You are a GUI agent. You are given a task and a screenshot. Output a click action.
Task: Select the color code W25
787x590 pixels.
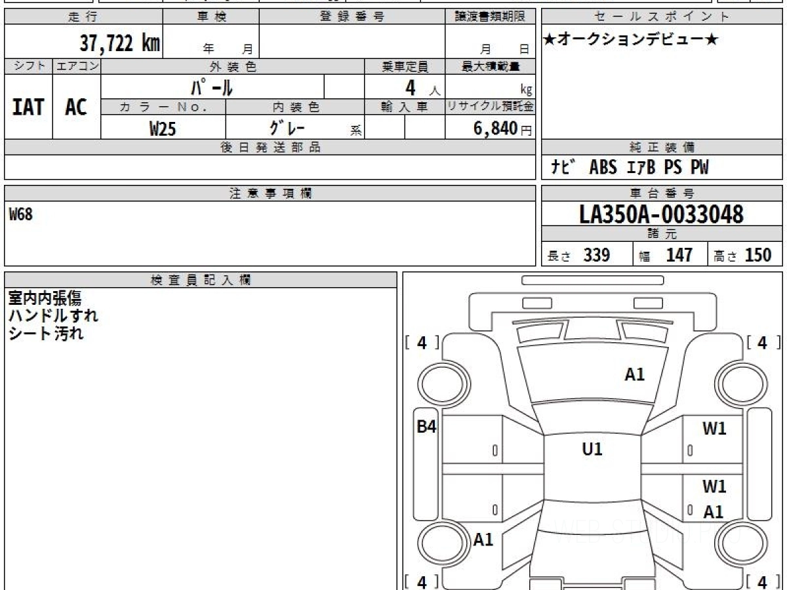point(163,128)
